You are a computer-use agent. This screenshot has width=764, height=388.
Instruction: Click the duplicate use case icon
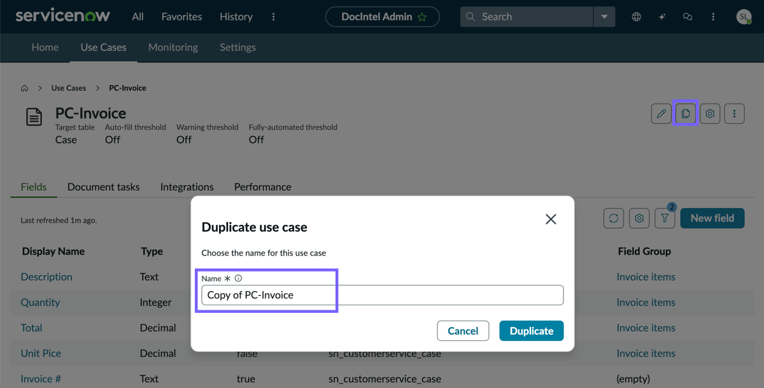[x=686, y=114]
